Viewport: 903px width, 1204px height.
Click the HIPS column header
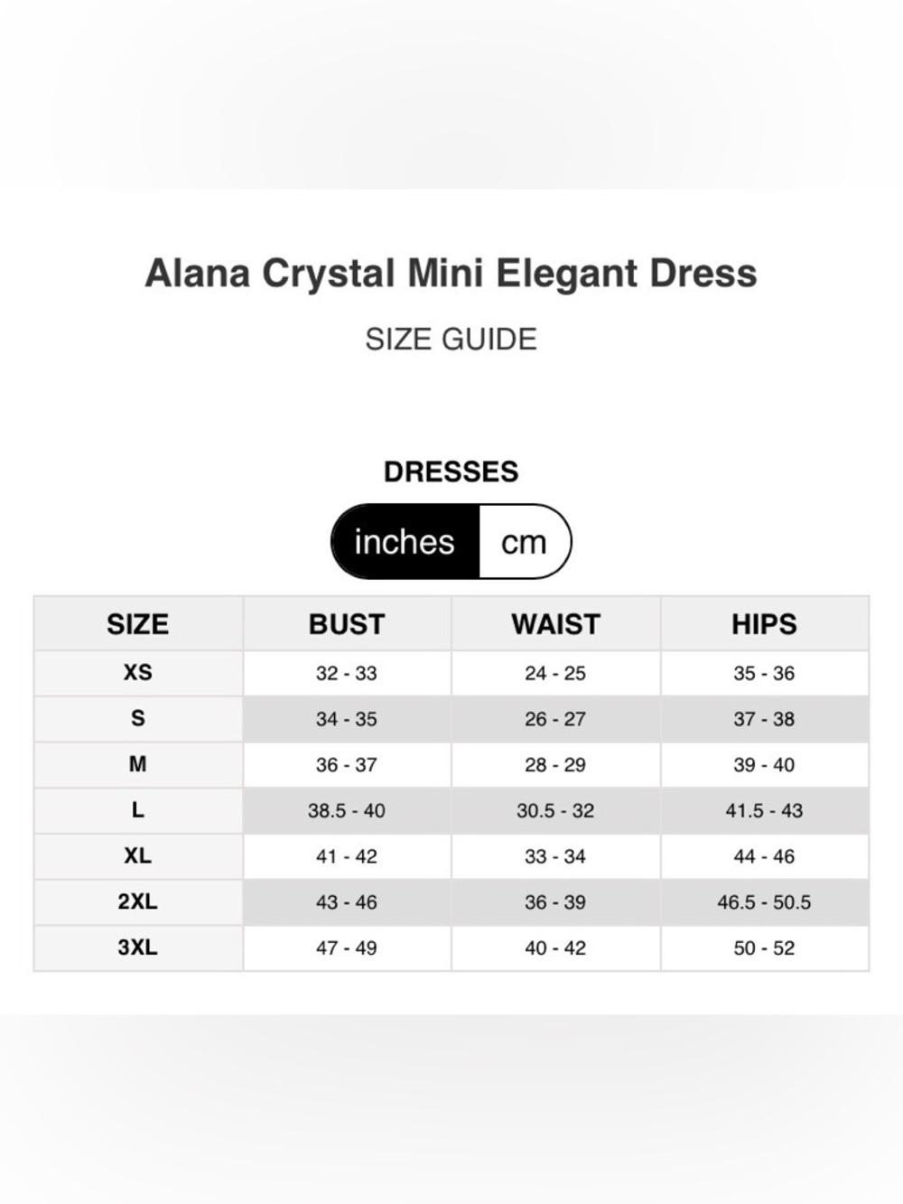point(765,624)
